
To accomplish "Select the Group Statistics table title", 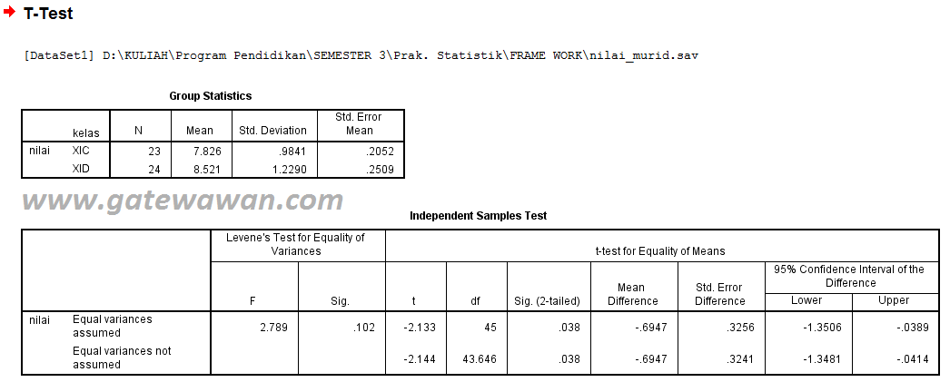I will [210, 95].
